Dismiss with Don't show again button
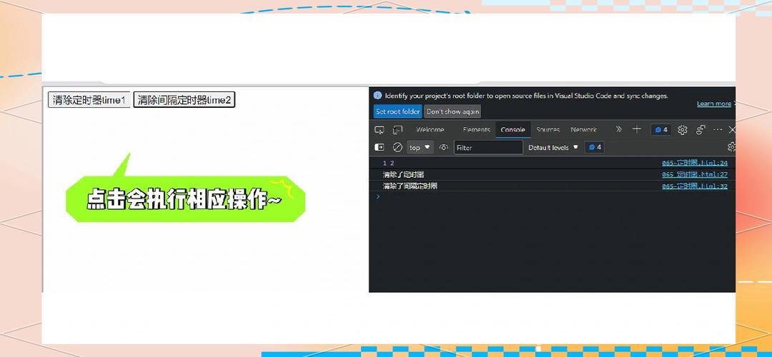 (452, 111)
